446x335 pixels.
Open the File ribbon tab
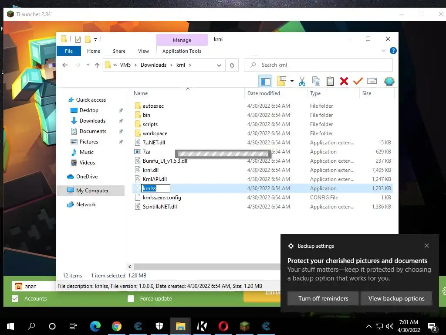click(69, 51)
